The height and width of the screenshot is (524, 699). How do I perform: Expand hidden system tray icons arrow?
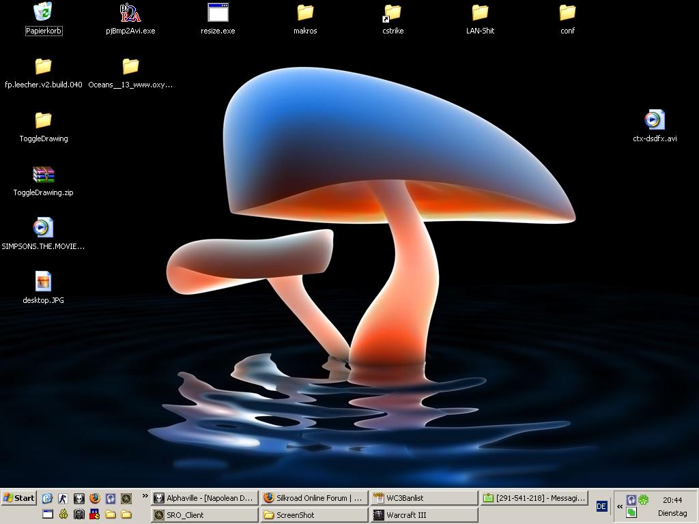tap(620, 506)
